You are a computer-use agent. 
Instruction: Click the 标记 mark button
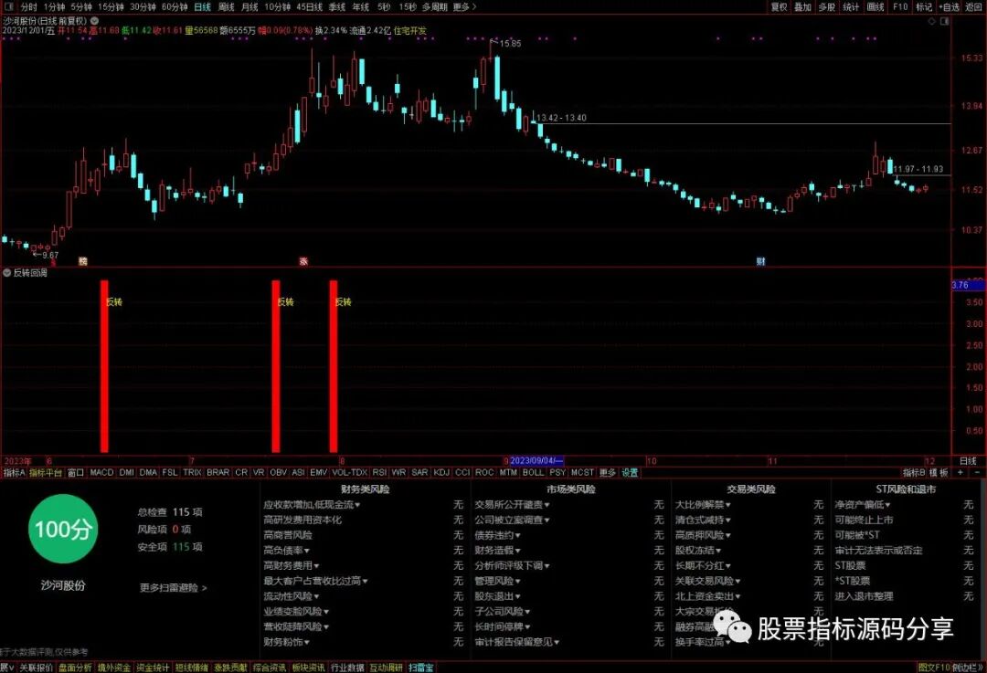click(923, 7)
